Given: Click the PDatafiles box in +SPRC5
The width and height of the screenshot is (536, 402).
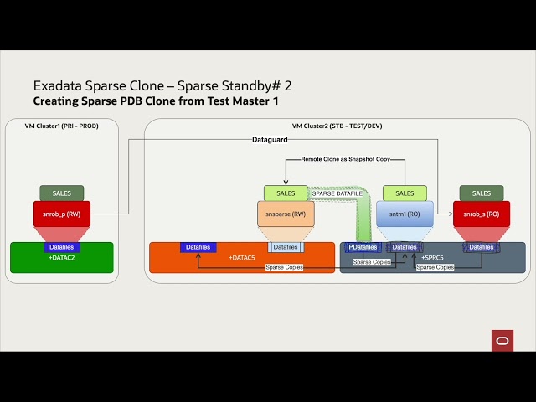Looking at the screenshot, I should [363, 247].
